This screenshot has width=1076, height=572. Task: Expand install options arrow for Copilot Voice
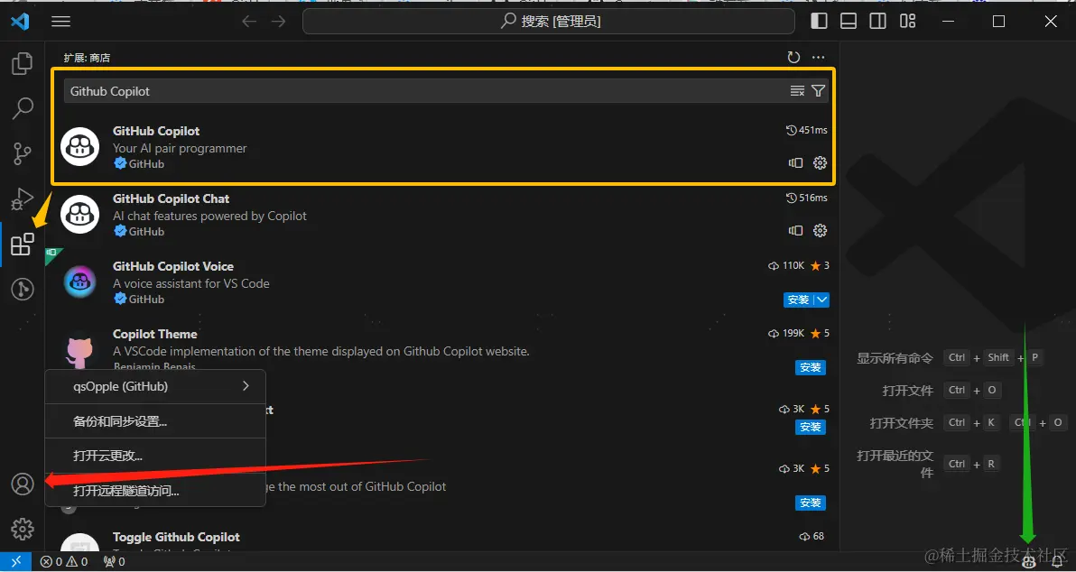pyautogui.click(x=822, y=300)
